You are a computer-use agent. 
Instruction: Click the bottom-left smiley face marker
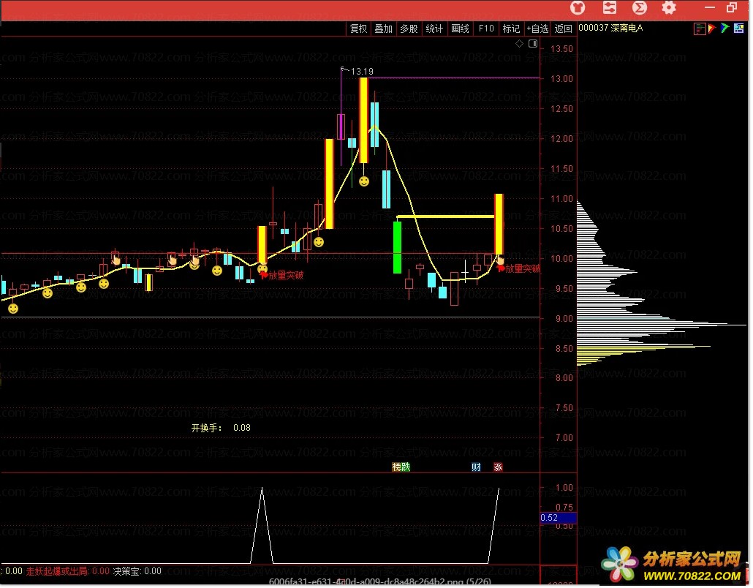(13, 309)
